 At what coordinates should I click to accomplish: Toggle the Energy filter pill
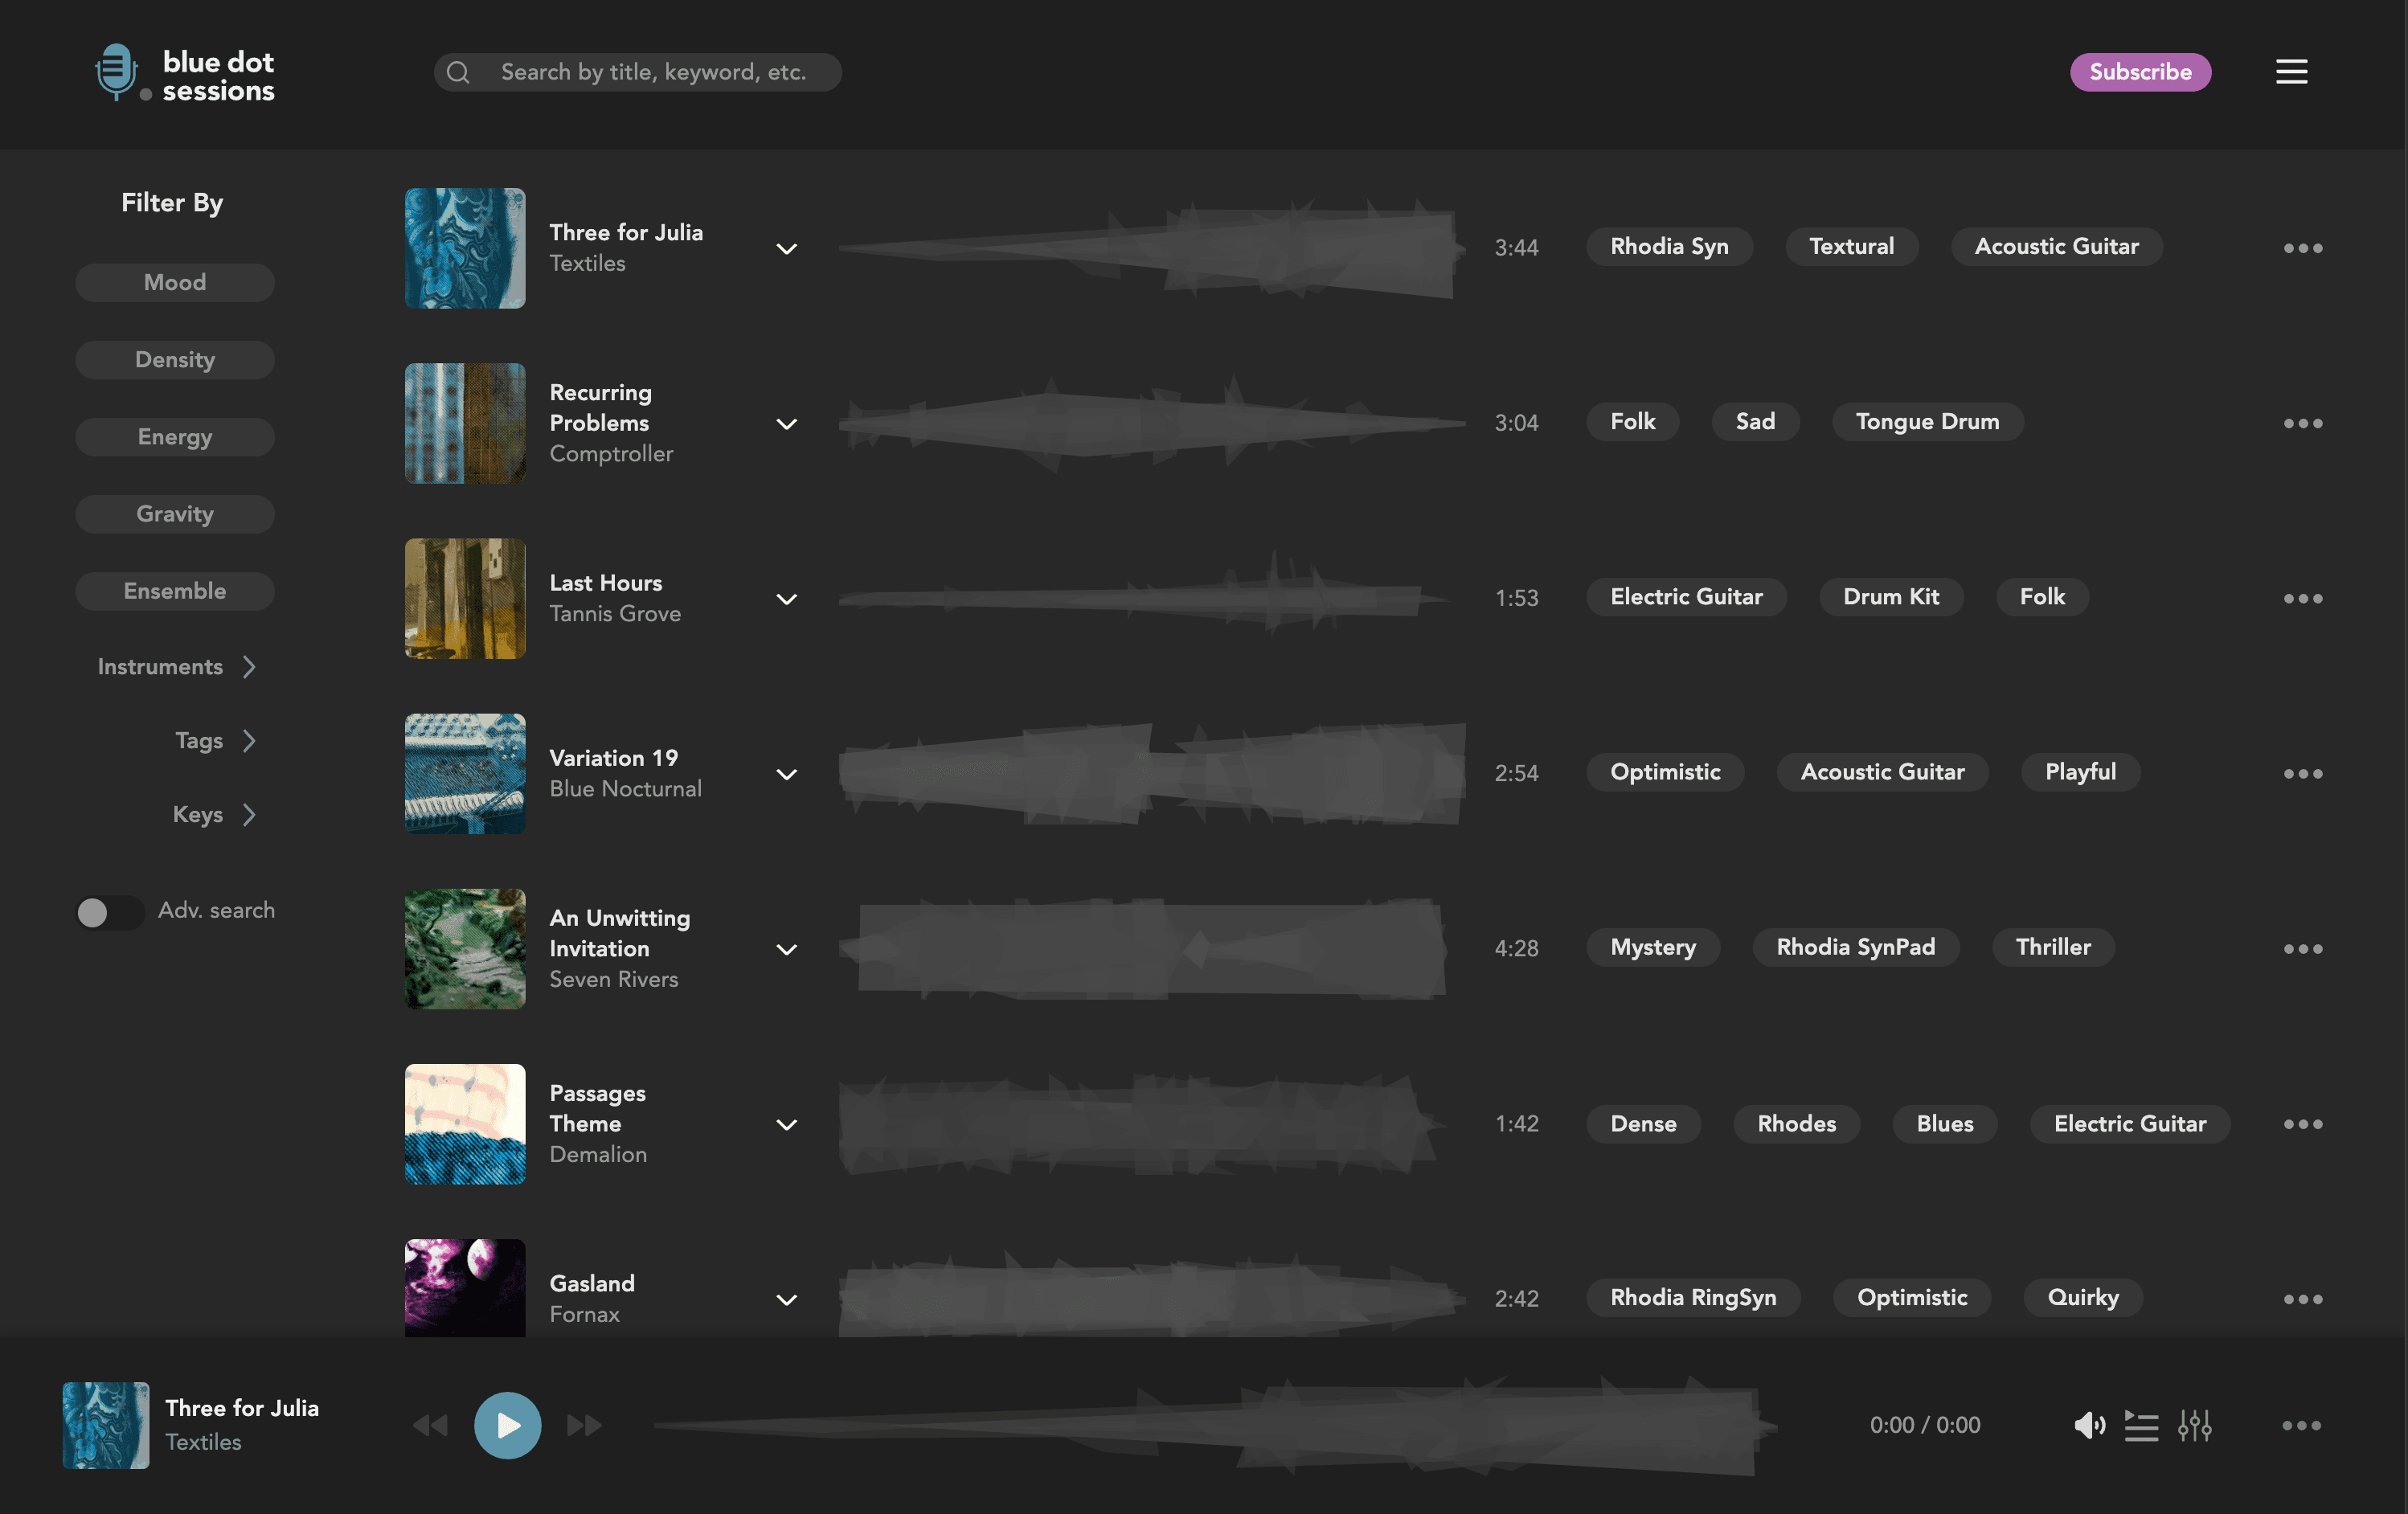coord(175,437)
